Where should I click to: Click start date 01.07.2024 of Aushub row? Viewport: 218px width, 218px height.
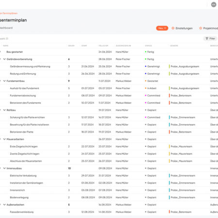[88, 88]
